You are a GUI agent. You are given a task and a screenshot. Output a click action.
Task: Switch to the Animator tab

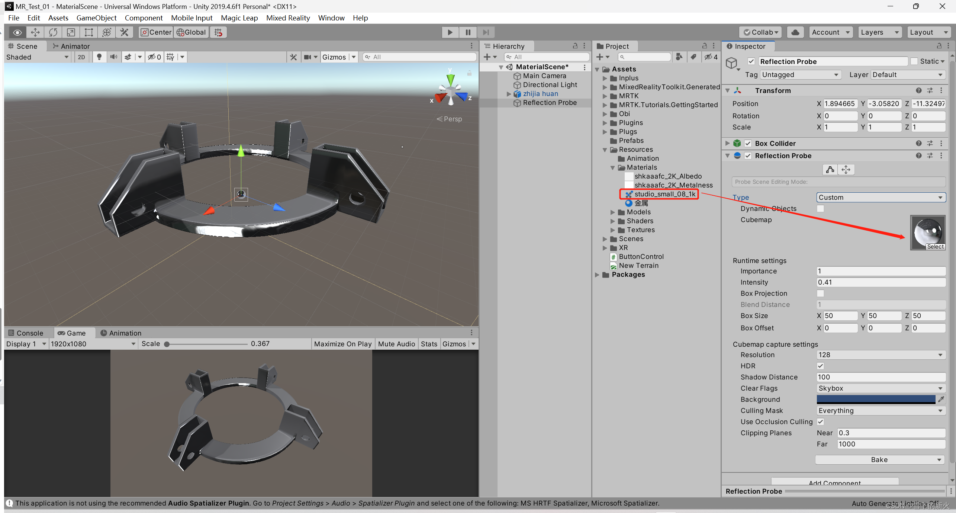pos(71,46)
